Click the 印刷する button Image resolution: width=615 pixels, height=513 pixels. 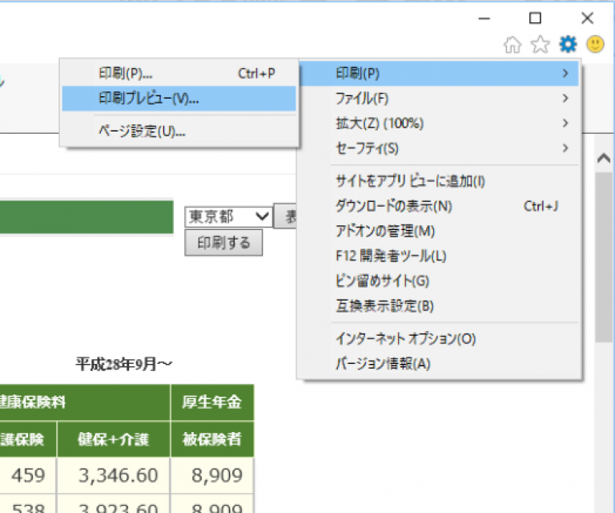[223, 243]
